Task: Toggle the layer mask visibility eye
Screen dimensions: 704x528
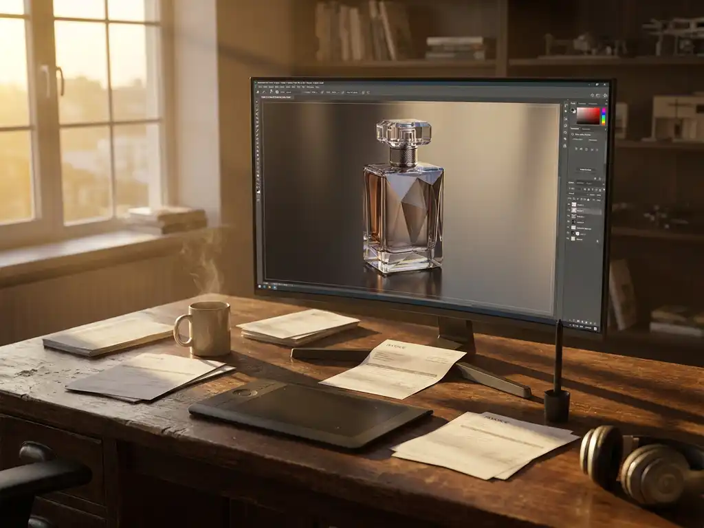Action: pyautogui.click(x=569, y=233)
